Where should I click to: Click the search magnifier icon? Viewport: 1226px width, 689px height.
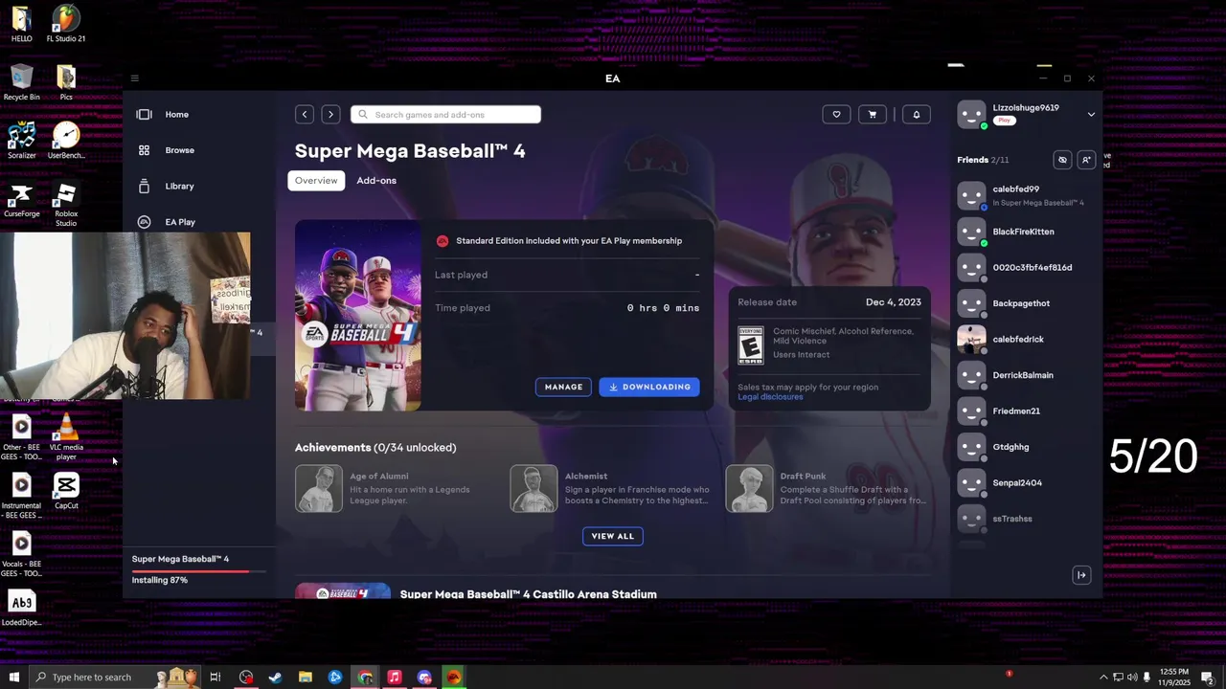pyautogui.click(x=363, y=115)
